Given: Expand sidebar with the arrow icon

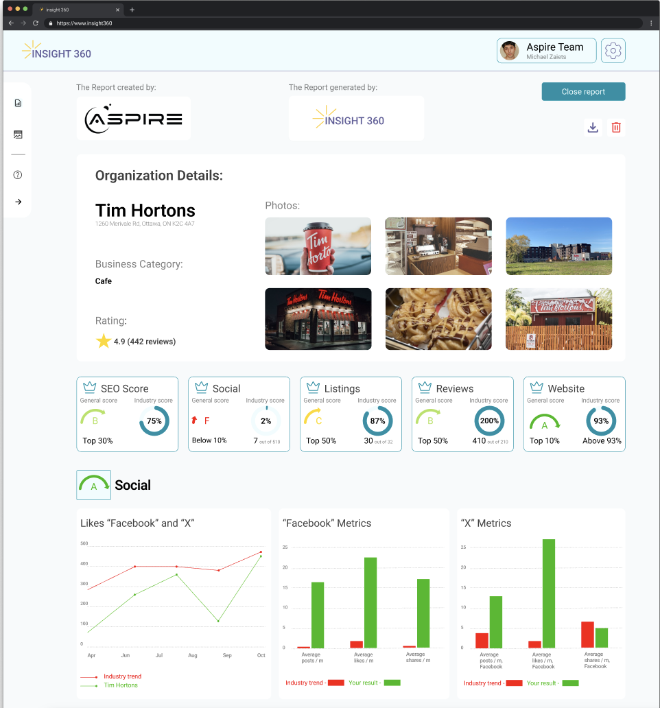Looking at the screenshot, I should 18,202.
